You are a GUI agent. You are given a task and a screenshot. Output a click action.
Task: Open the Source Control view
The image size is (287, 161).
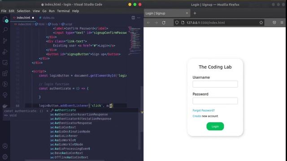click(x=5, y=41)
